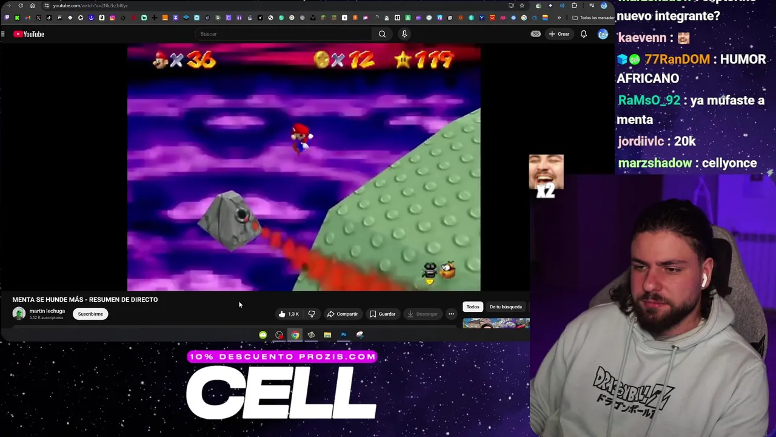Click video title MENTA SE HUNDE MÁS

pyautogui.click(x=85, y=299)
